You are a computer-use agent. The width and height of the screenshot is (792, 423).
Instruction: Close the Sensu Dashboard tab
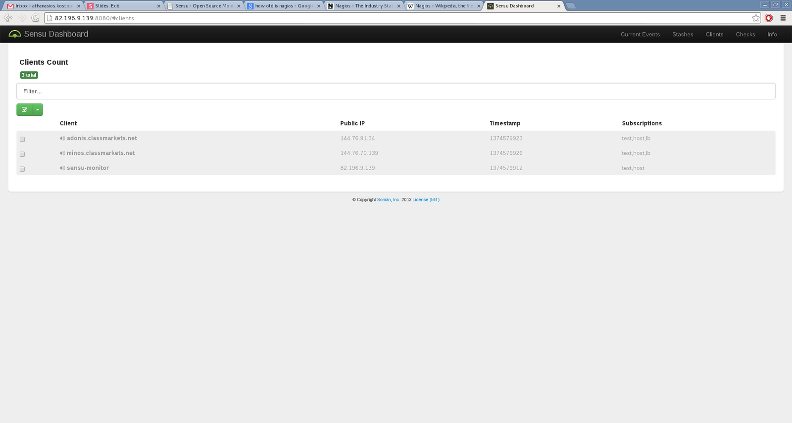559,6
